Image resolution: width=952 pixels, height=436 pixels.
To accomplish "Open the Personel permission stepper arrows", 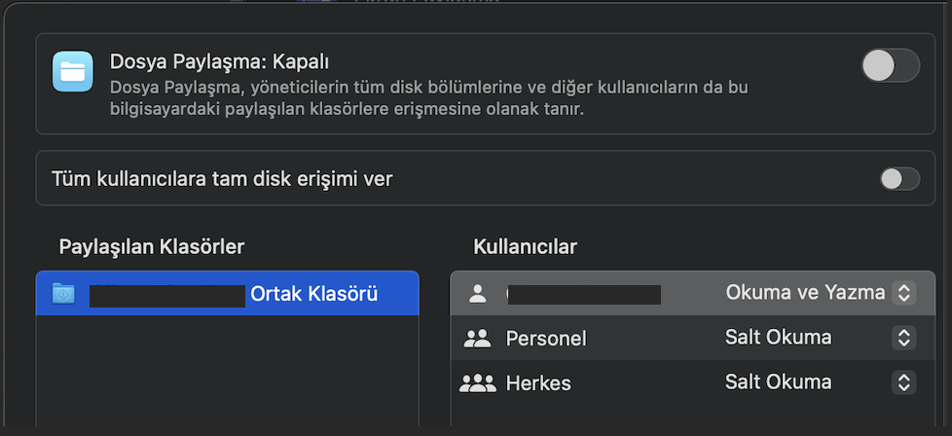I will [x=903, y=338].
